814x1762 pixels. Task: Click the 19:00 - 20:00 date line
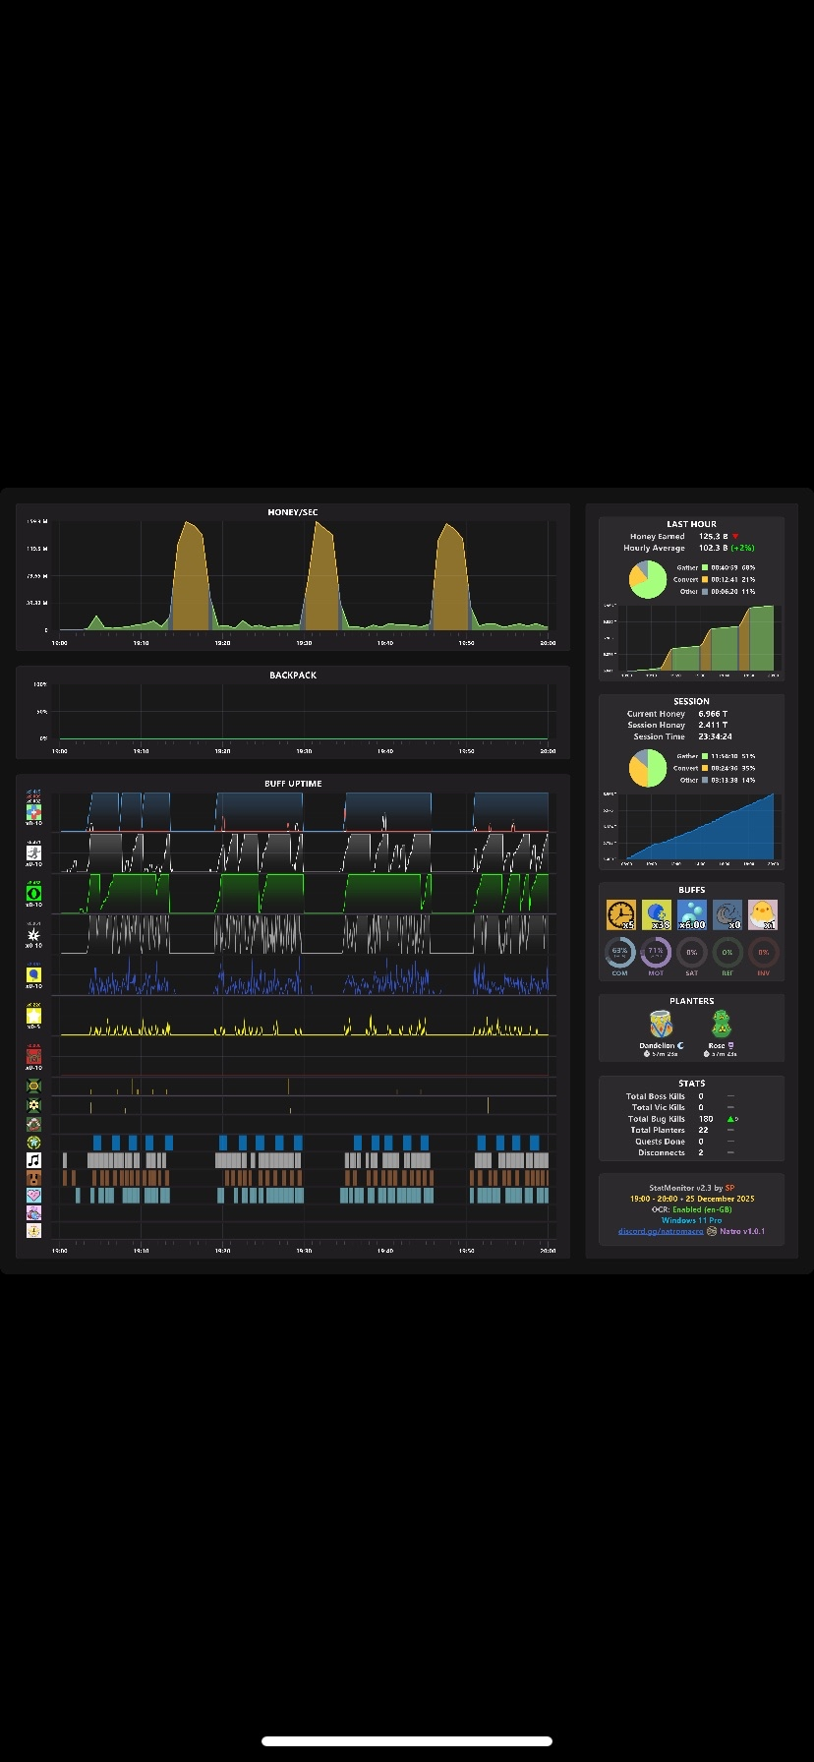(x=692, y=1199)
